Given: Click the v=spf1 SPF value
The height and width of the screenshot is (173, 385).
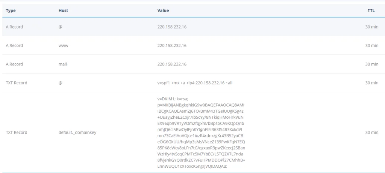Looking at the screenshot, I should coord(195,83).
